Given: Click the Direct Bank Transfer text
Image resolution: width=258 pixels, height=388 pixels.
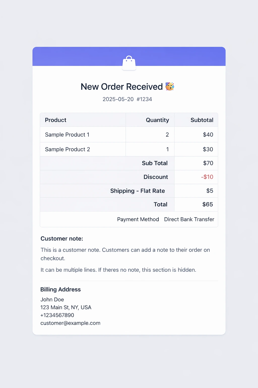Looking at the screenshot, I should [189, 219].
